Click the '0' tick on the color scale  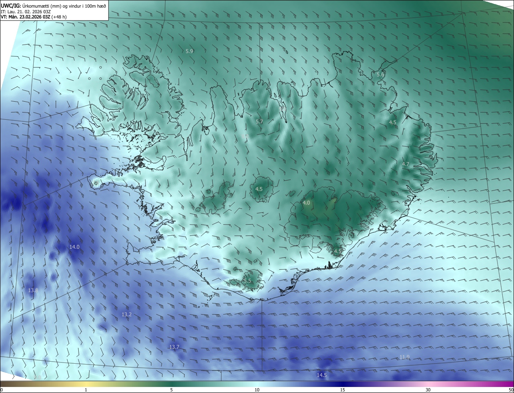point(2,390)
